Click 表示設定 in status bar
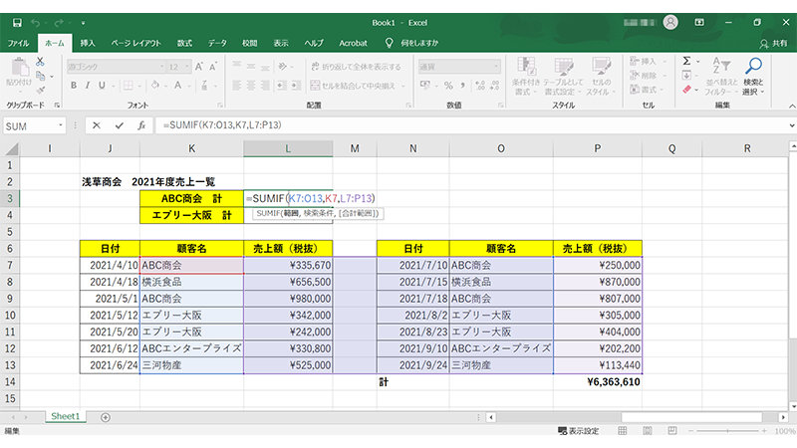The height and width of the screenshot is (448, 797). 579,431
